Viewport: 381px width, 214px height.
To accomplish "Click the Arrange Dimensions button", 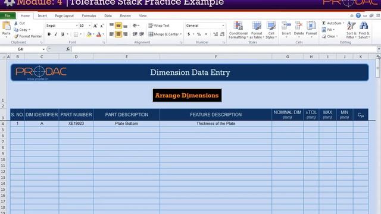I will 187,95.
